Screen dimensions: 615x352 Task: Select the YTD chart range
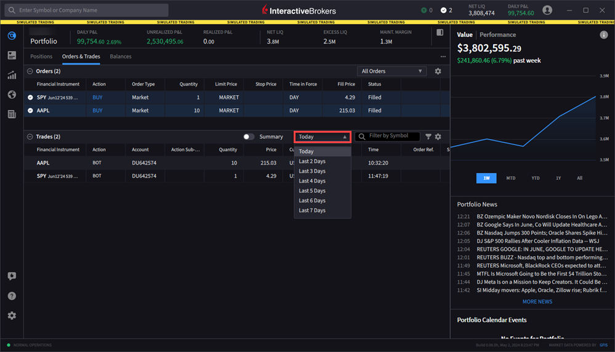coord(536,178)
